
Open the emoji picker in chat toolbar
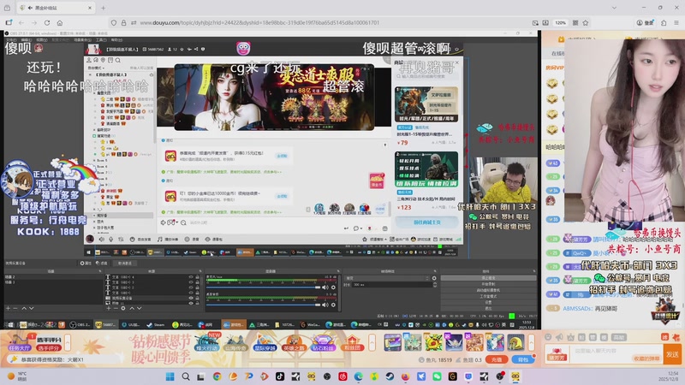548,337
